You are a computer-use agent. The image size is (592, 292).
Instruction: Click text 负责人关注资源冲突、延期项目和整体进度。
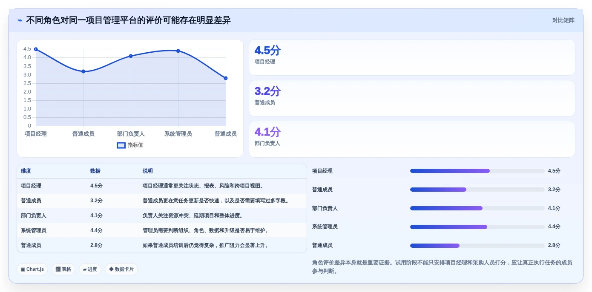[193, 216]
